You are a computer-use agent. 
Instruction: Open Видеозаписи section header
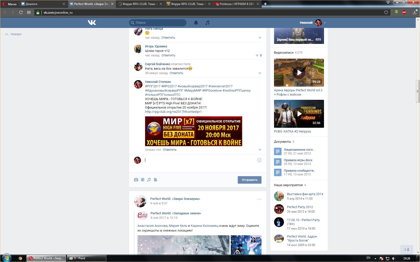coord(284,53)
